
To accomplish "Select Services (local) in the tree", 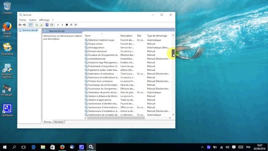I will (x=30, y=30).
